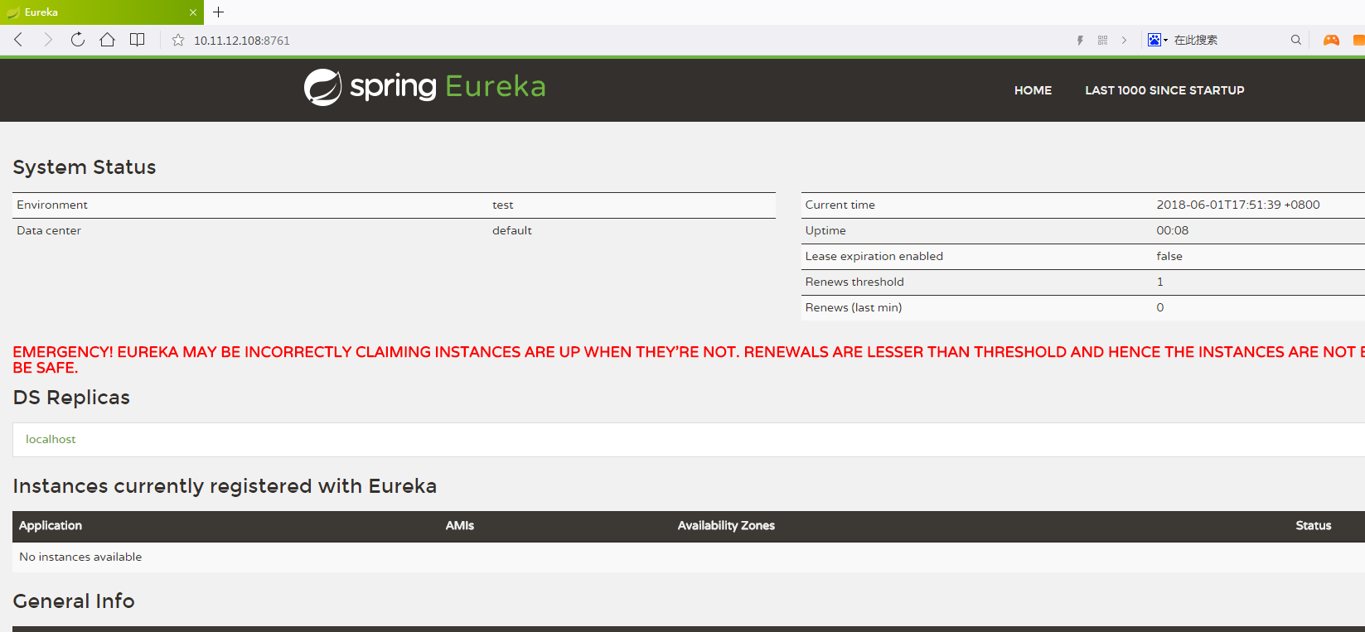This screenshot has width=1365, height=632.
Task: Click the Spring leaf logo
Action: [322, 87]
